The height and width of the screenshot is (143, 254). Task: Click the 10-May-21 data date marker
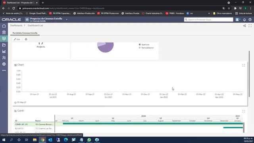pos(20,102)
